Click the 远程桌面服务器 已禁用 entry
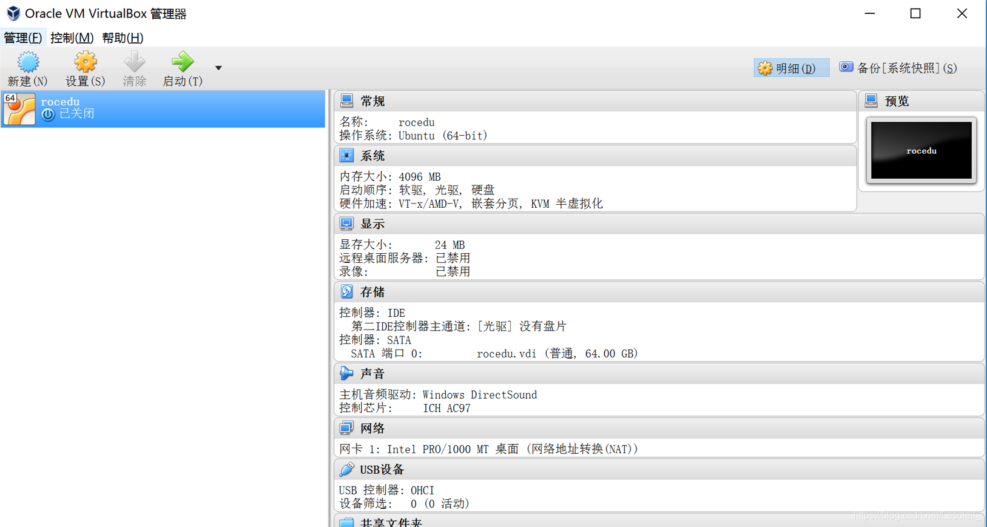Image resolution: width=987 pixels, height=527 pixels. pyautogui.click(x=405, y=258)
